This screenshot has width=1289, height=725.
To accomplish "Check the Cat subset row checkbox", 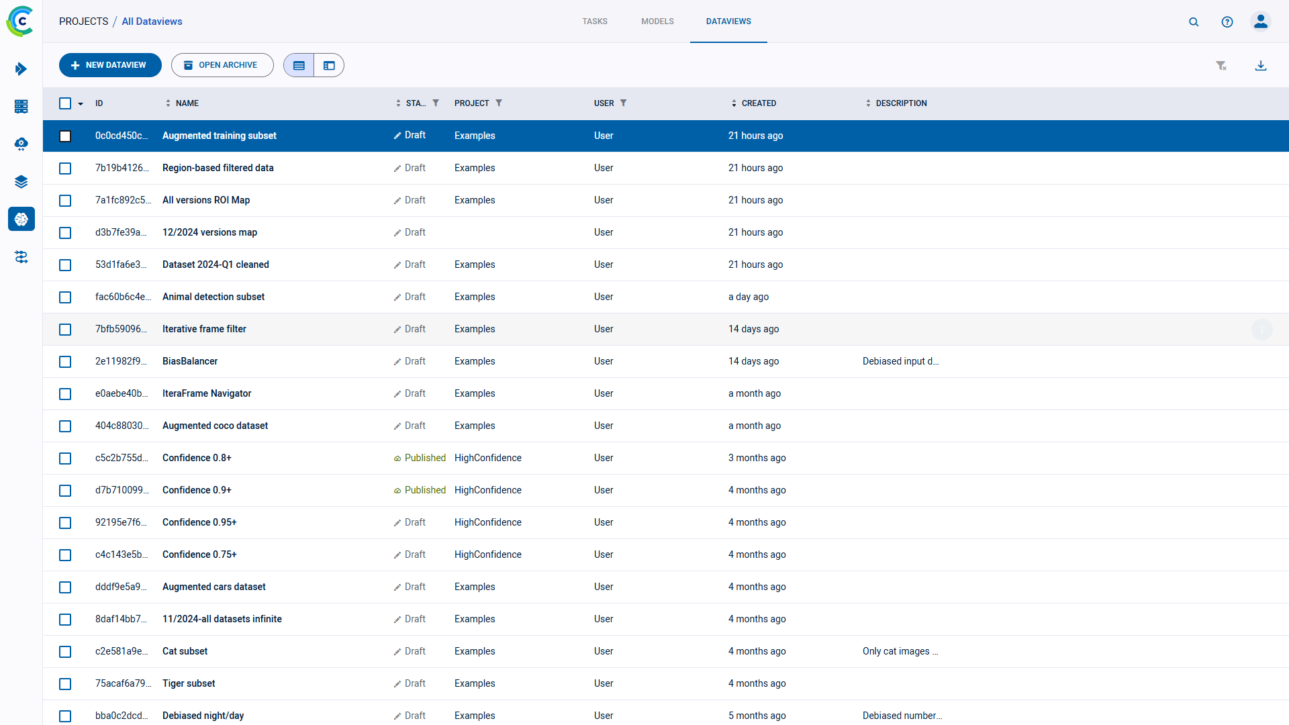I will click(65, 652).
